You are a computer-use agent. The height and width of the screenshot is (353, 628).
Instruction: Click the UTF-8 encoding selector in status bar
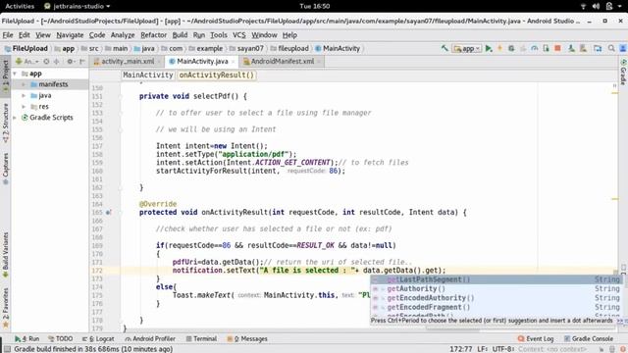[x=502, y=349]
